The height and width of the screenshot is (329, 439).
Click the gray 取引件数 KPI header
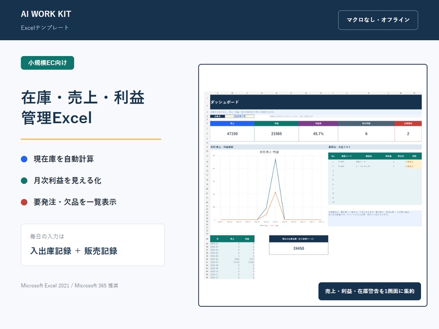coord(366,124)
